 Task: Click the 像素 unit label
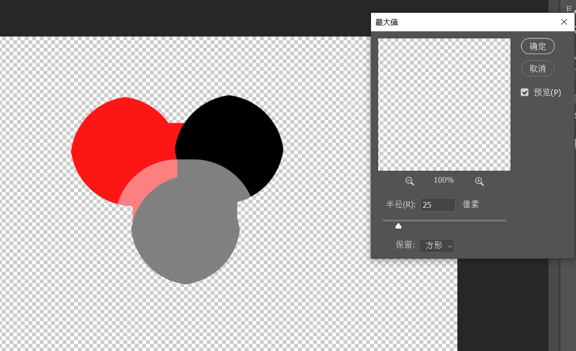(x=471, y=205)
